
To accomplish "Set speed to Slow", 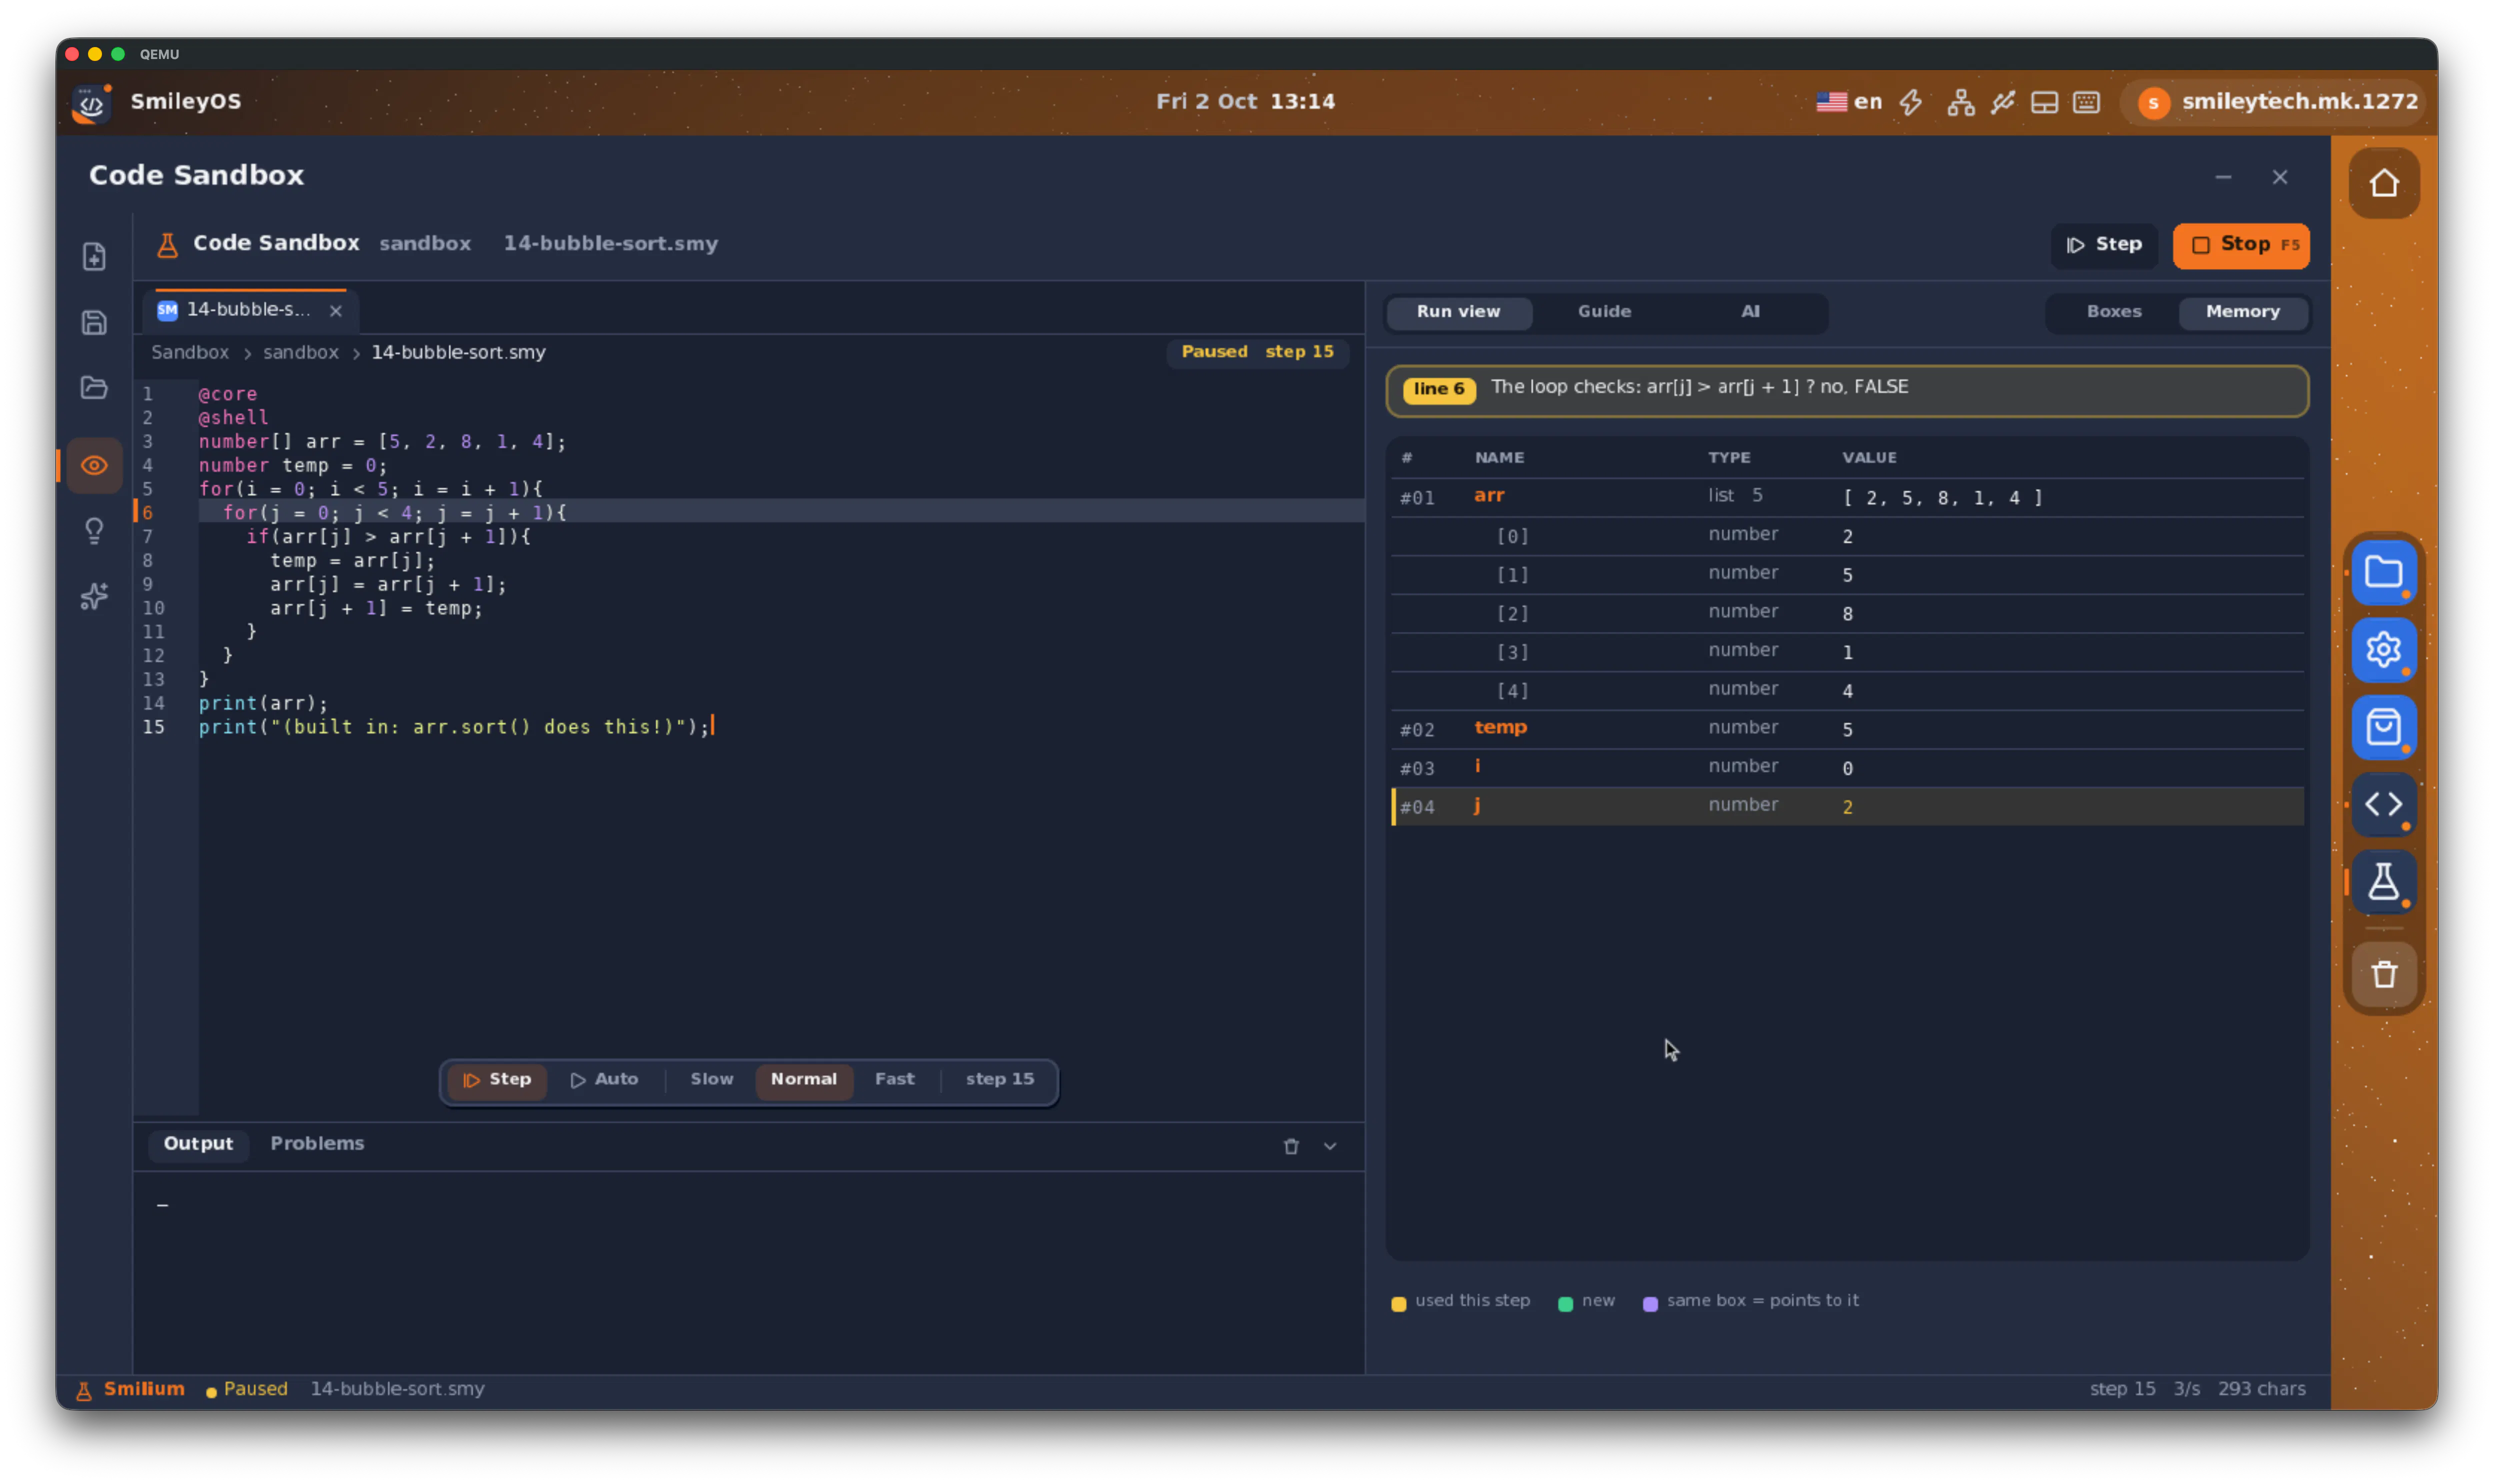I will 711,1080.
